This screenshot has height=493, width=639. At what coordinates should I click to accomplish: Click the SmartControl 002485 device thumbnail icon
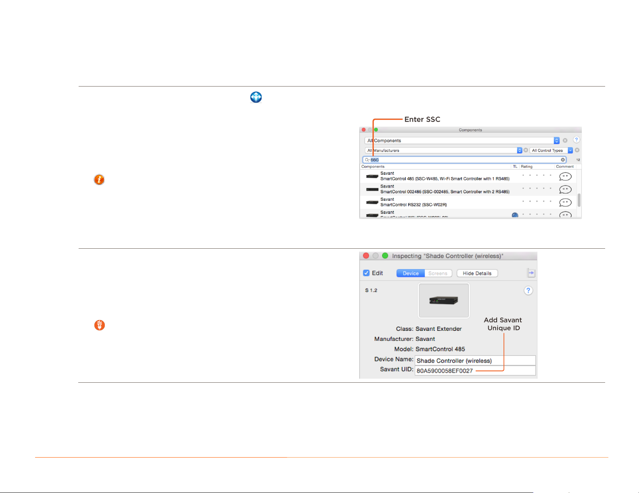[372, 189]
